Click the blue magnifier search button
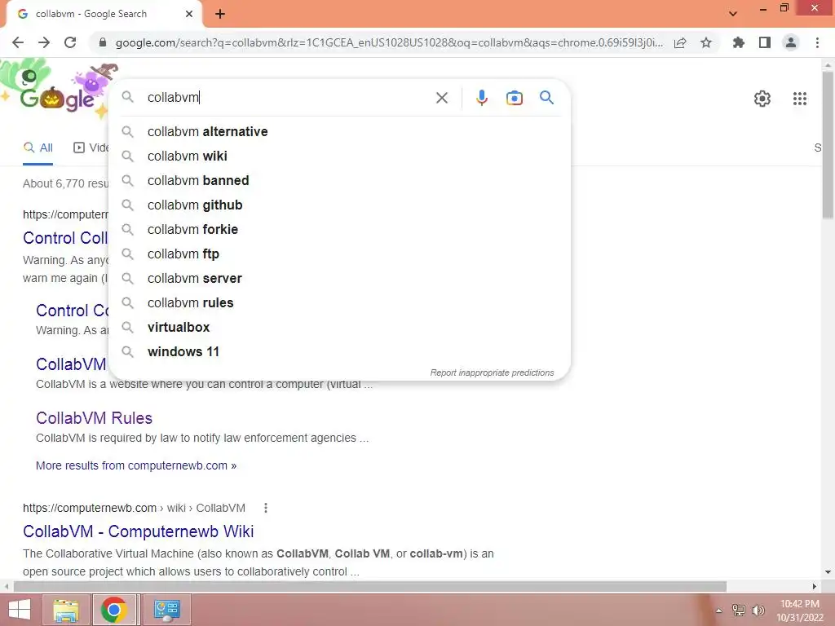The image size is (835, 626). click(x=547, y=98)
